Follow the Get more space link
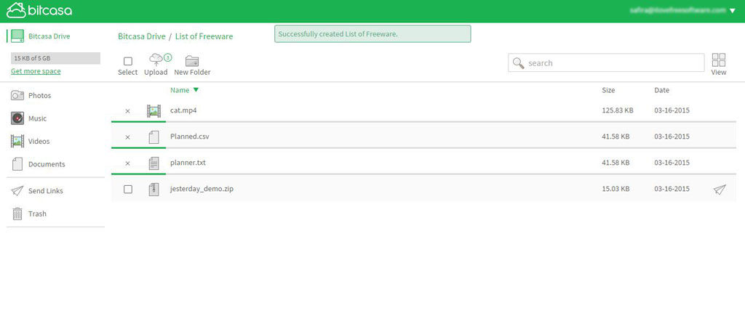This screenshot has height=329, width=745. [36, 71]
